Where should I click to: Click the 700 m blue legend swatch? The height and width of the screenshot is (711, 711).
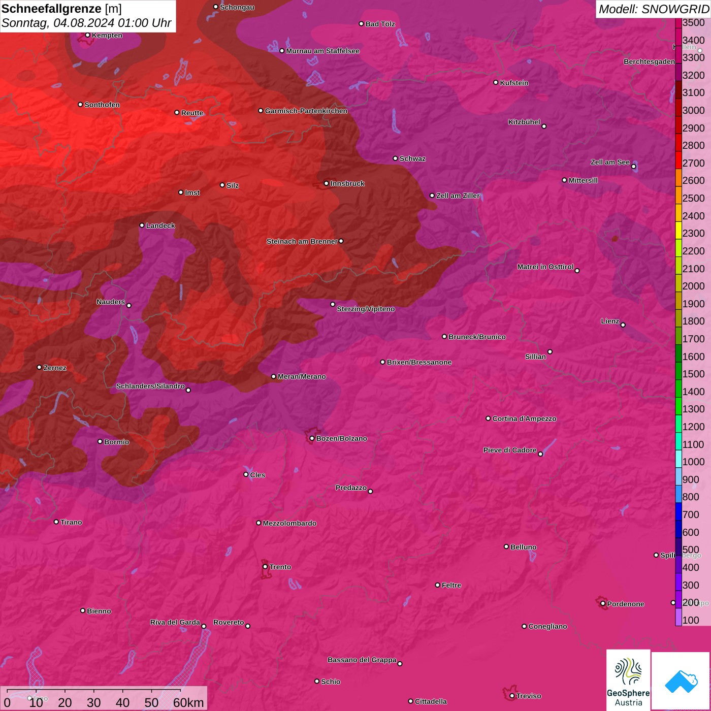[x=678, y=511]
